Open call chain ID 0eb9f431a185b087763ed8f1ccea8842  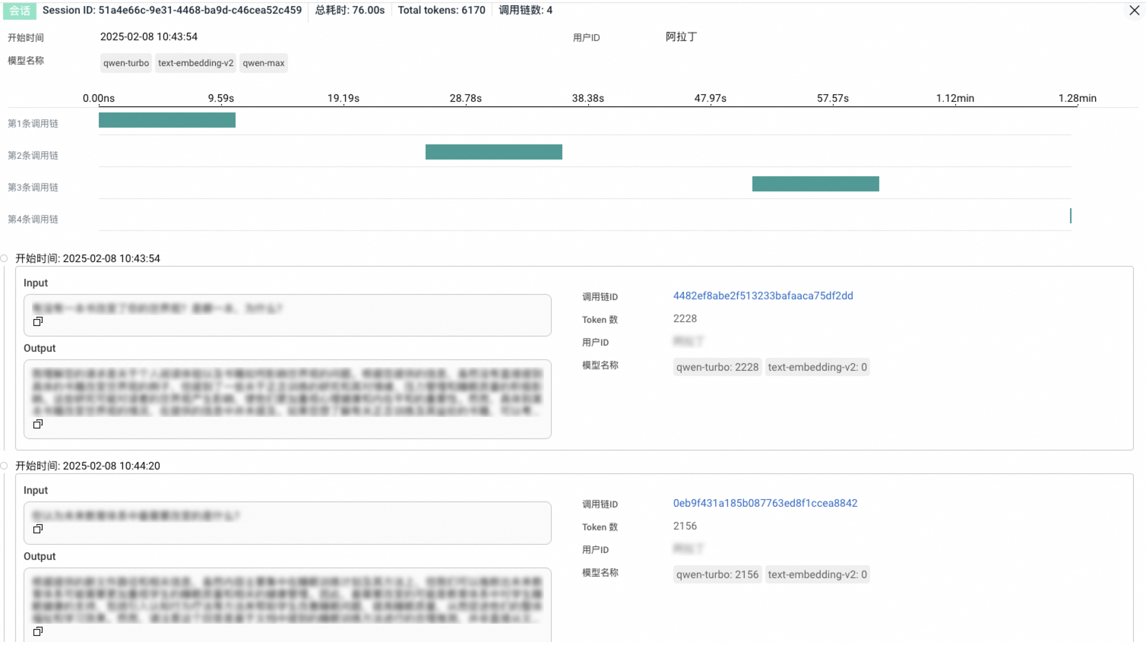pos(765,503)
